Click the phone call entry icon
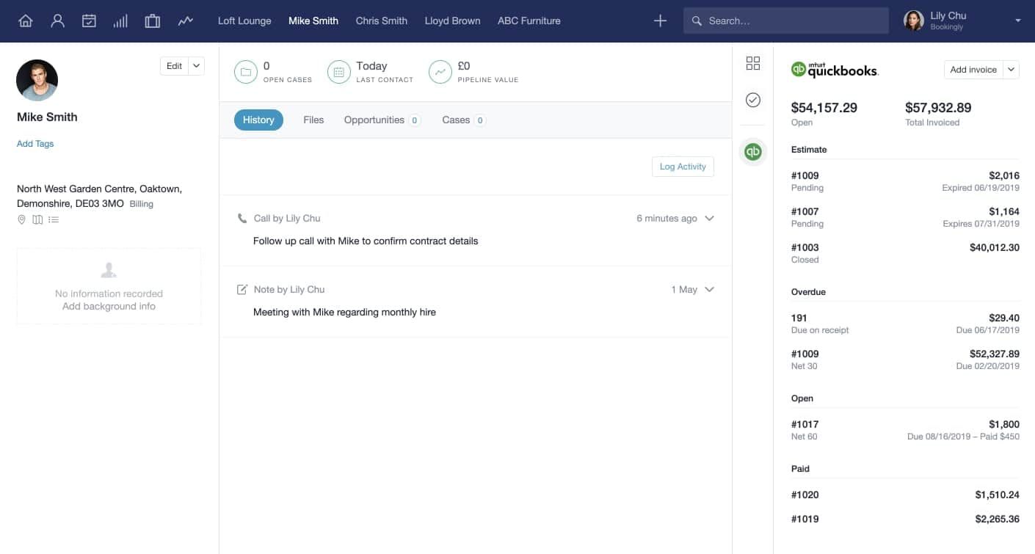This screenshot has height=554, width=1035. click(x=242, y=218)
